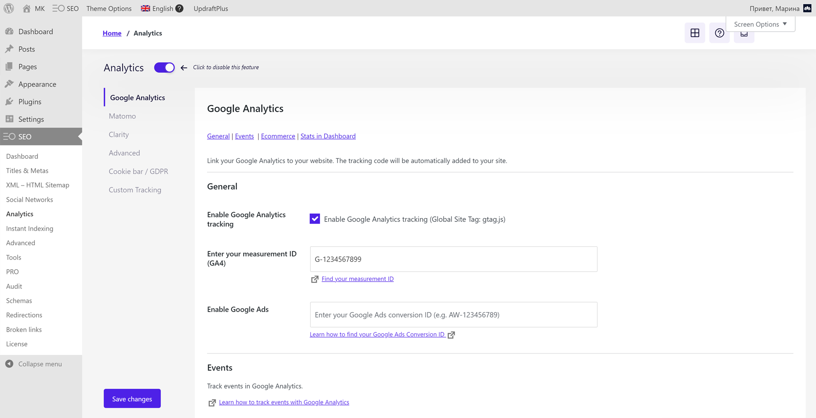816x418 pixels.
Task: Open the MK site home icon
Action: coord(27,8)
